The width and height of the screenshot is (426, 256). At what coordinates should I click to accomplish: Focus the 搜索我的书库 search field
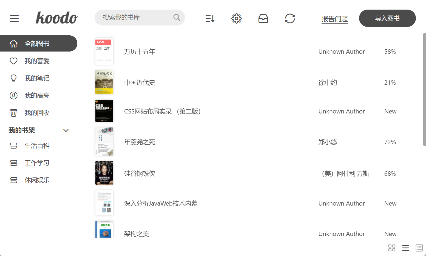point(140,18)
